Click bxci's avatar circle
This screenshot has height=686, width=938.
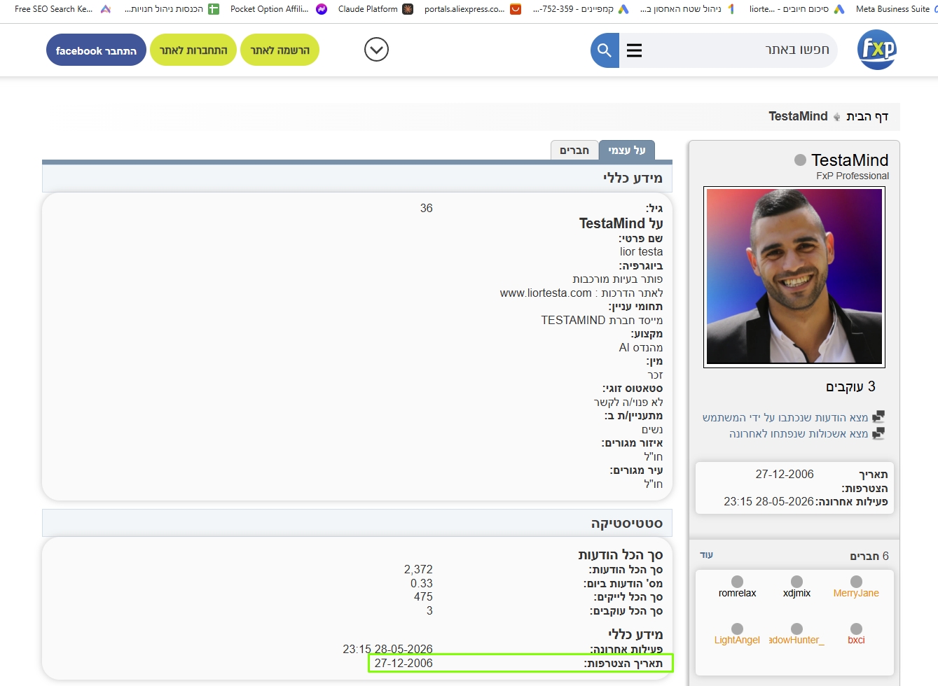(856, 629)
